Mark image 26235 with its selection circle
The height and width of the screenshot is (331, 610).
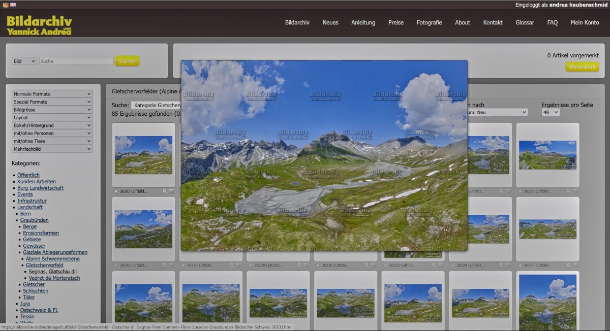[x=520, y=265]
